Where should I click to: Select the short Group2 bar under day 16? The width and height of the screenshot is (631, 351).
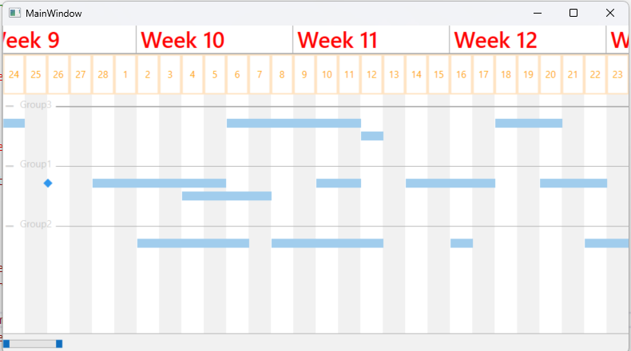461,243
